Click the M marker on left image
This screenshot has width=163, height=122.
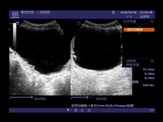coord(17,23)
